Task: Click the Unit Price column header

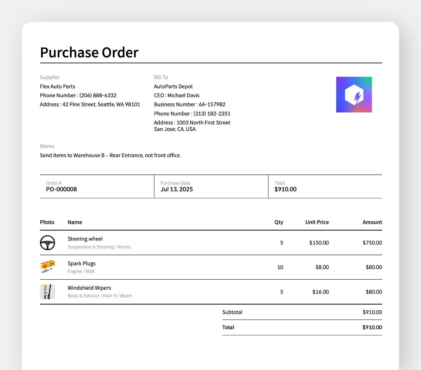Action: point(317,222)
